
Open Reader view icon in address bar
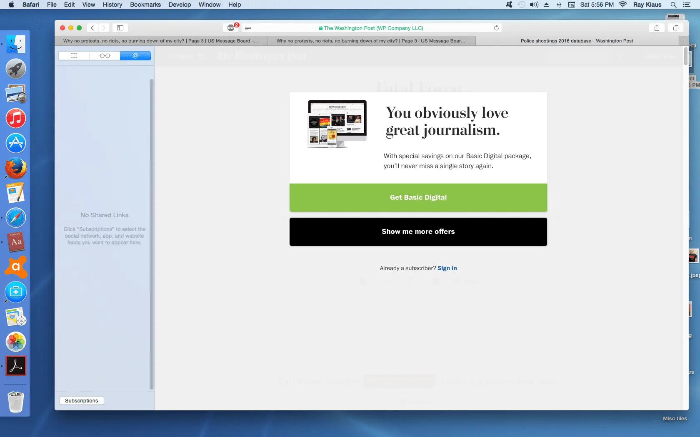click(248, 28)
